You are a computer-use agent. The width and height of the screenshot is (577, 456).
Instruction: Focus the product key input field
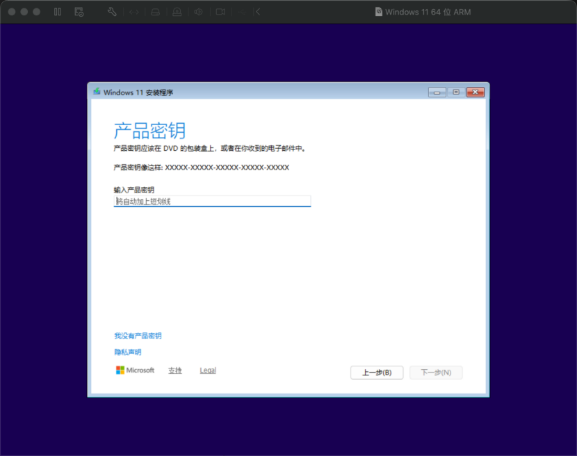(x=212, y=202)
